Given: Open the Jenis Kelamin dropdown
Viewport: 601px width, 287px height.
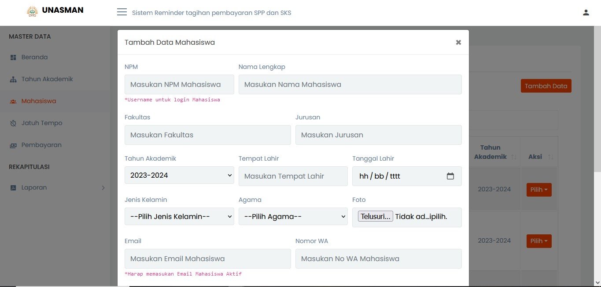Looking at the screenshot, I should pyautogui.click(x=179, y=217).
